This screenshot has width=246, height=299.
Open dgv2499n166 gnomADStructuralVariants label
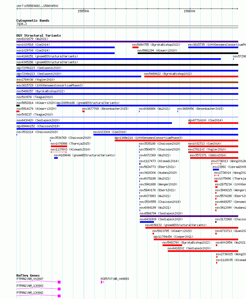[88, 103]
